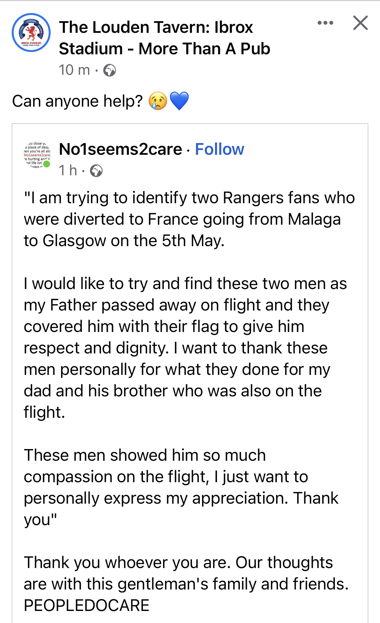Open The Louden Tavern page name link
The height and width of the screenshot is (623, 380).
(164, 38)
